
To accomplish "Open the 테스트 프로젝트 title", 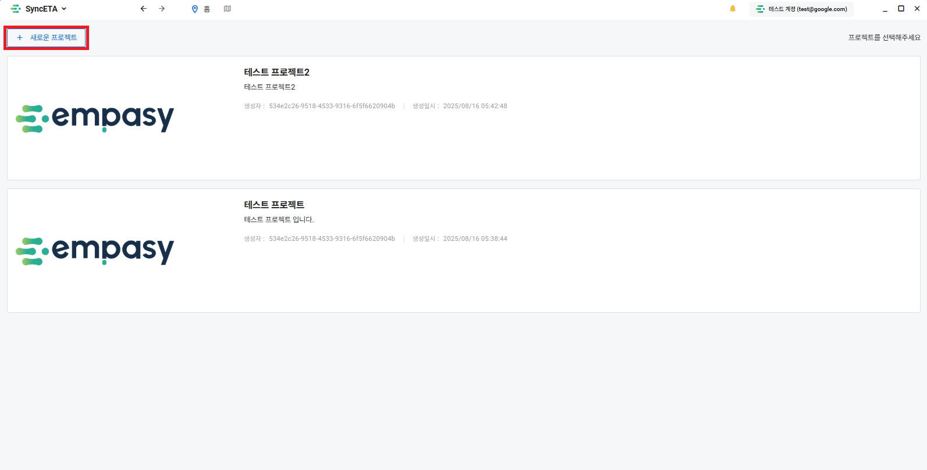I will click(274, 205).
